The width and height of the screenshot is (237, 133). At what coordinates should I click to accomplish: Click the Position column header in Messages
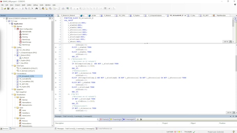(x=222, y=123)
